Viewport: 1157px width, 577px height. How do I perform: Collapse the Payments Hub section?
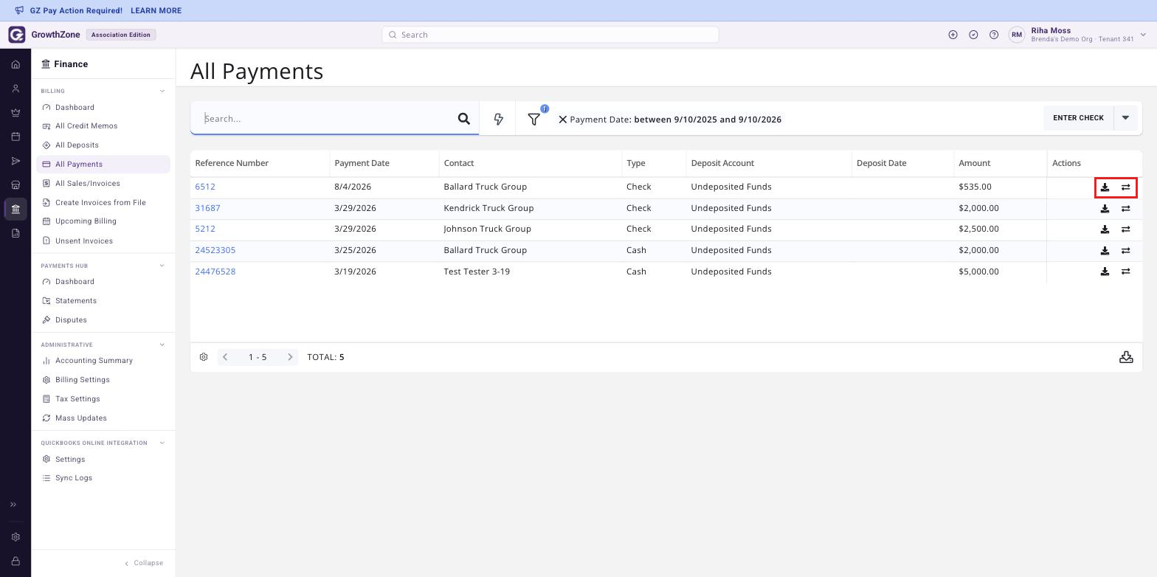162,266
